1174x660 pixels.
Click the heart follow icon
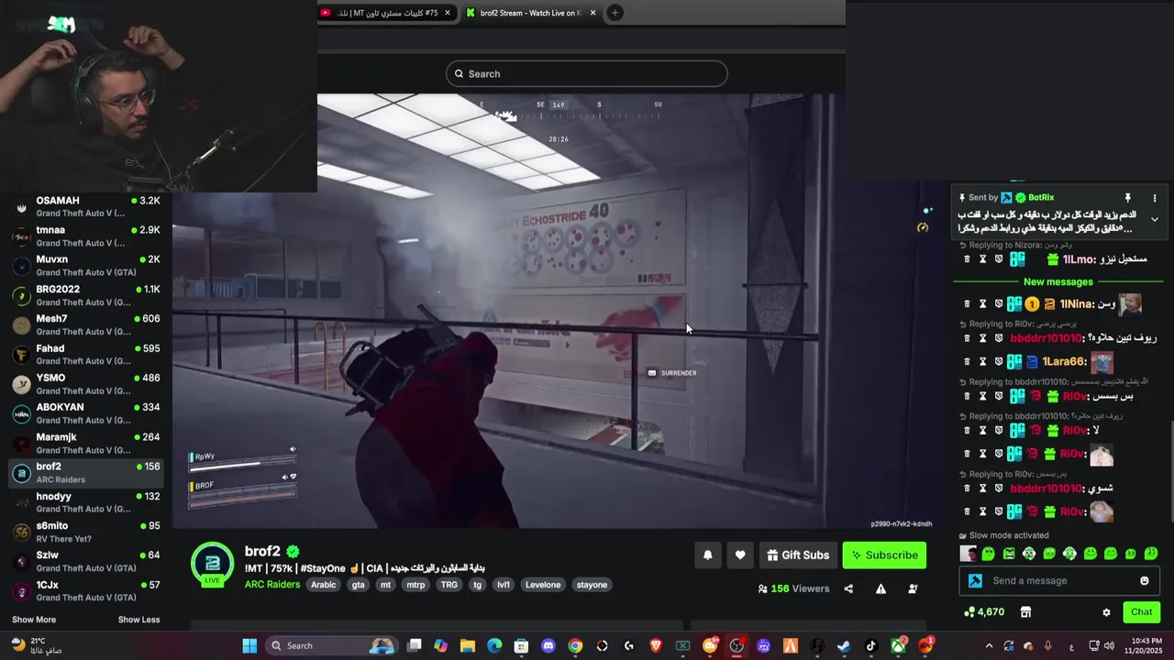(x=740, y=555)
